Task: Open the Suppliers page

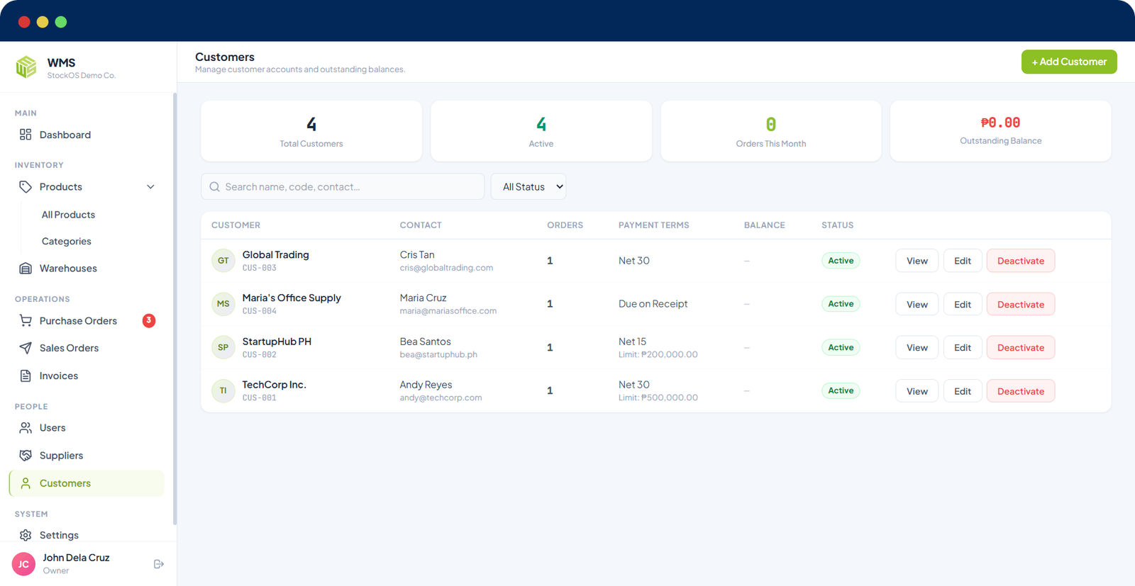Action: [87, 456]
